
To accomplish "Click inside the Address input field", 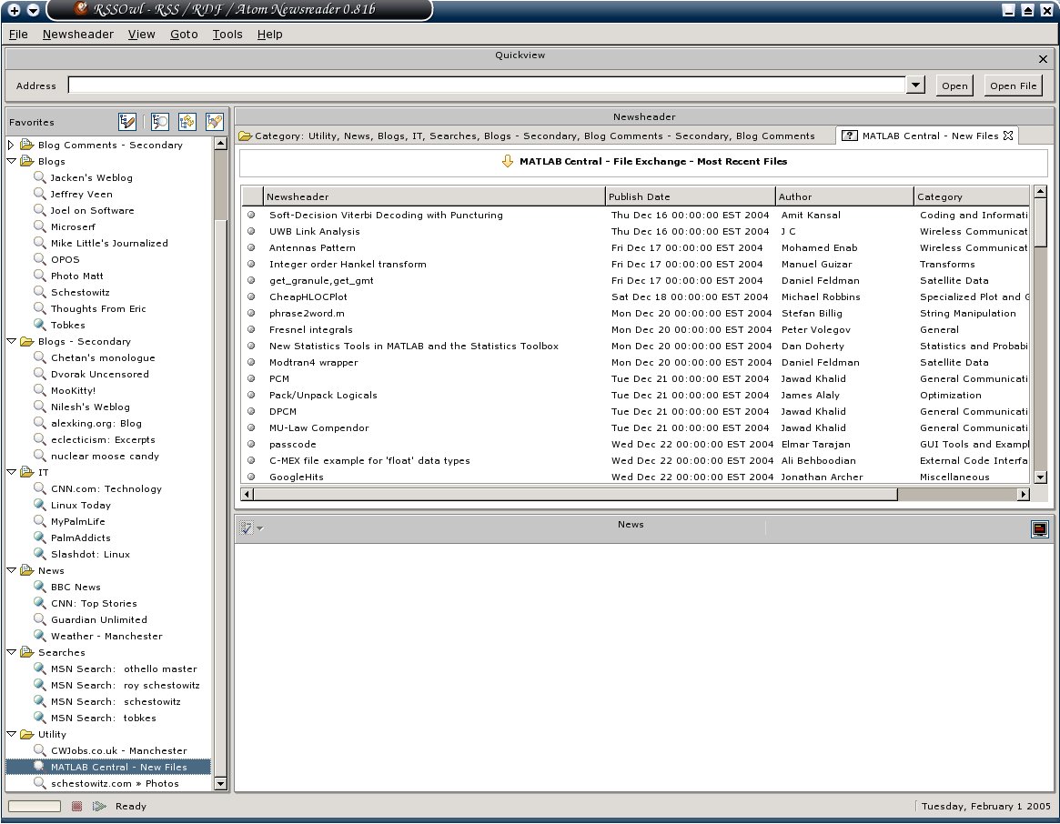I will [487, 85].
